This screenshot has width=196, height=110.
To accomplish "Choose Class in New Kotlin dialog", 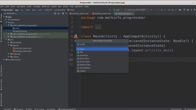I will [102, 49].
